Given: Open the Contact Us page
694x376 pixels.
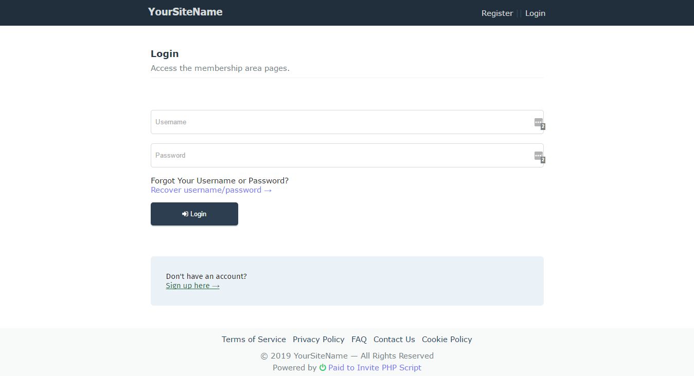Looking at the screenshot, I should pos(394,340).
